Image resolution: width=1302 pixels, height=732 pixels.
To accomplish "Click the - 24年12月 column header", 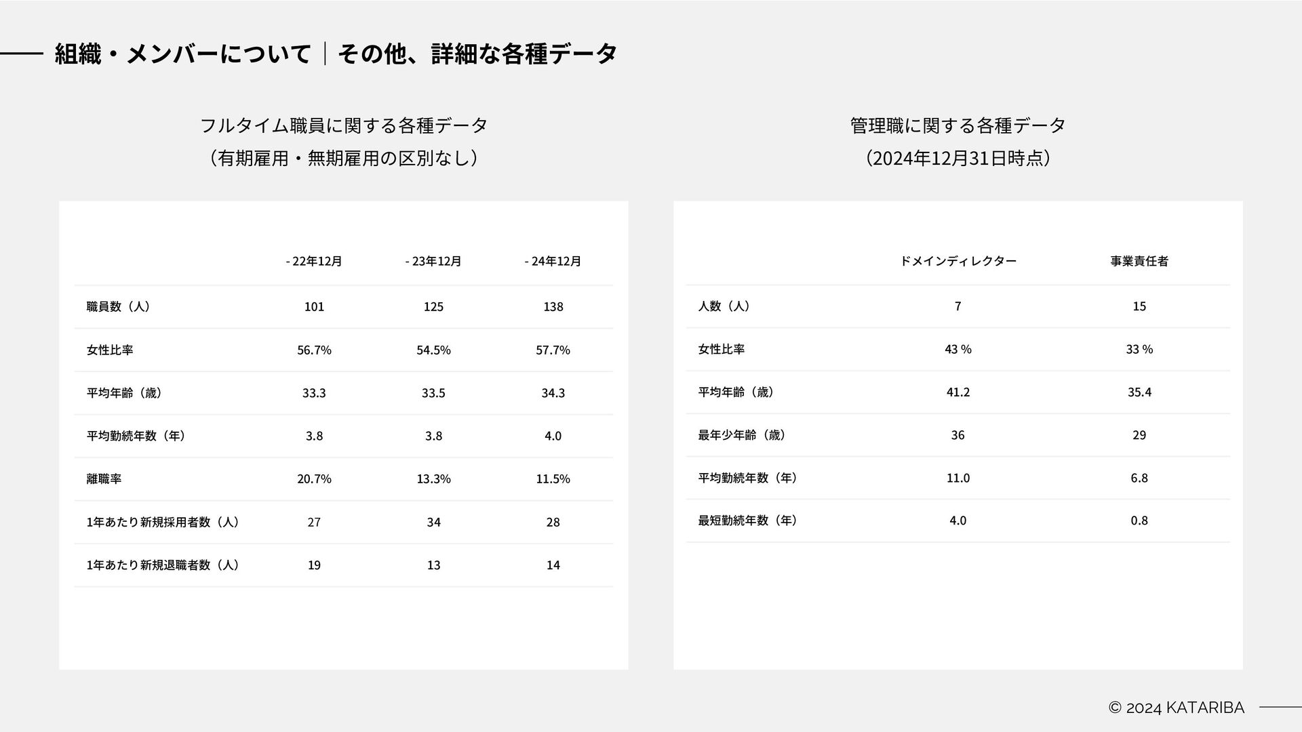I will (x=553, y=261).
